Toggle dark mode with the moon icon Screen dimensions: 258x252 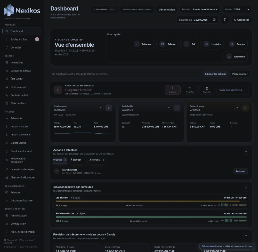225,20
